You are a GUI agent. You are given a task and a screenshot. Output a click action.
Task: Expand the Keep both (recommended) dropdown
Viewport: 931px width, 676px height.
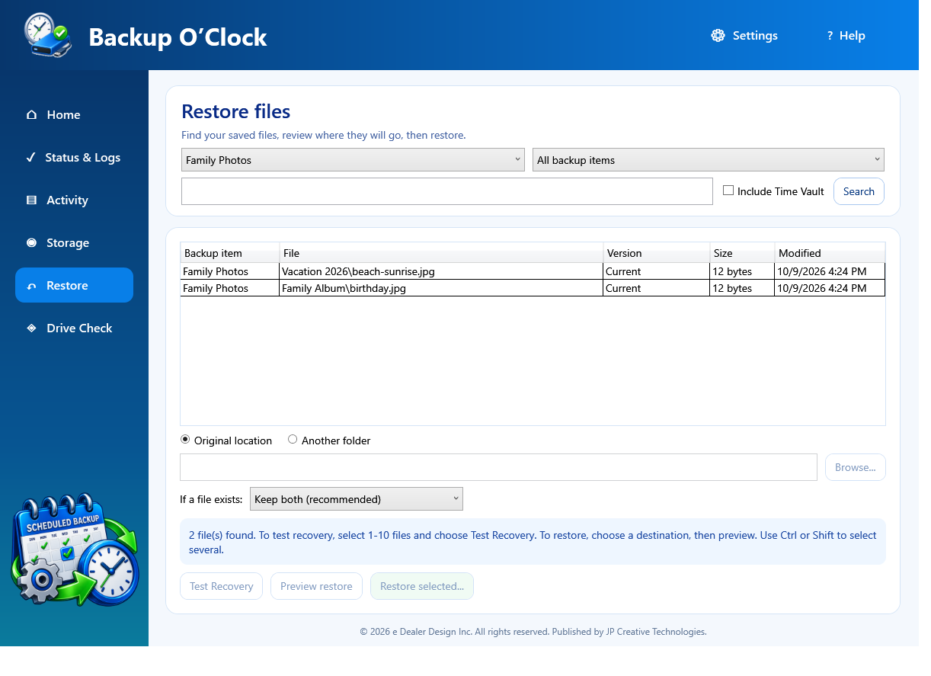click(357, 499)
